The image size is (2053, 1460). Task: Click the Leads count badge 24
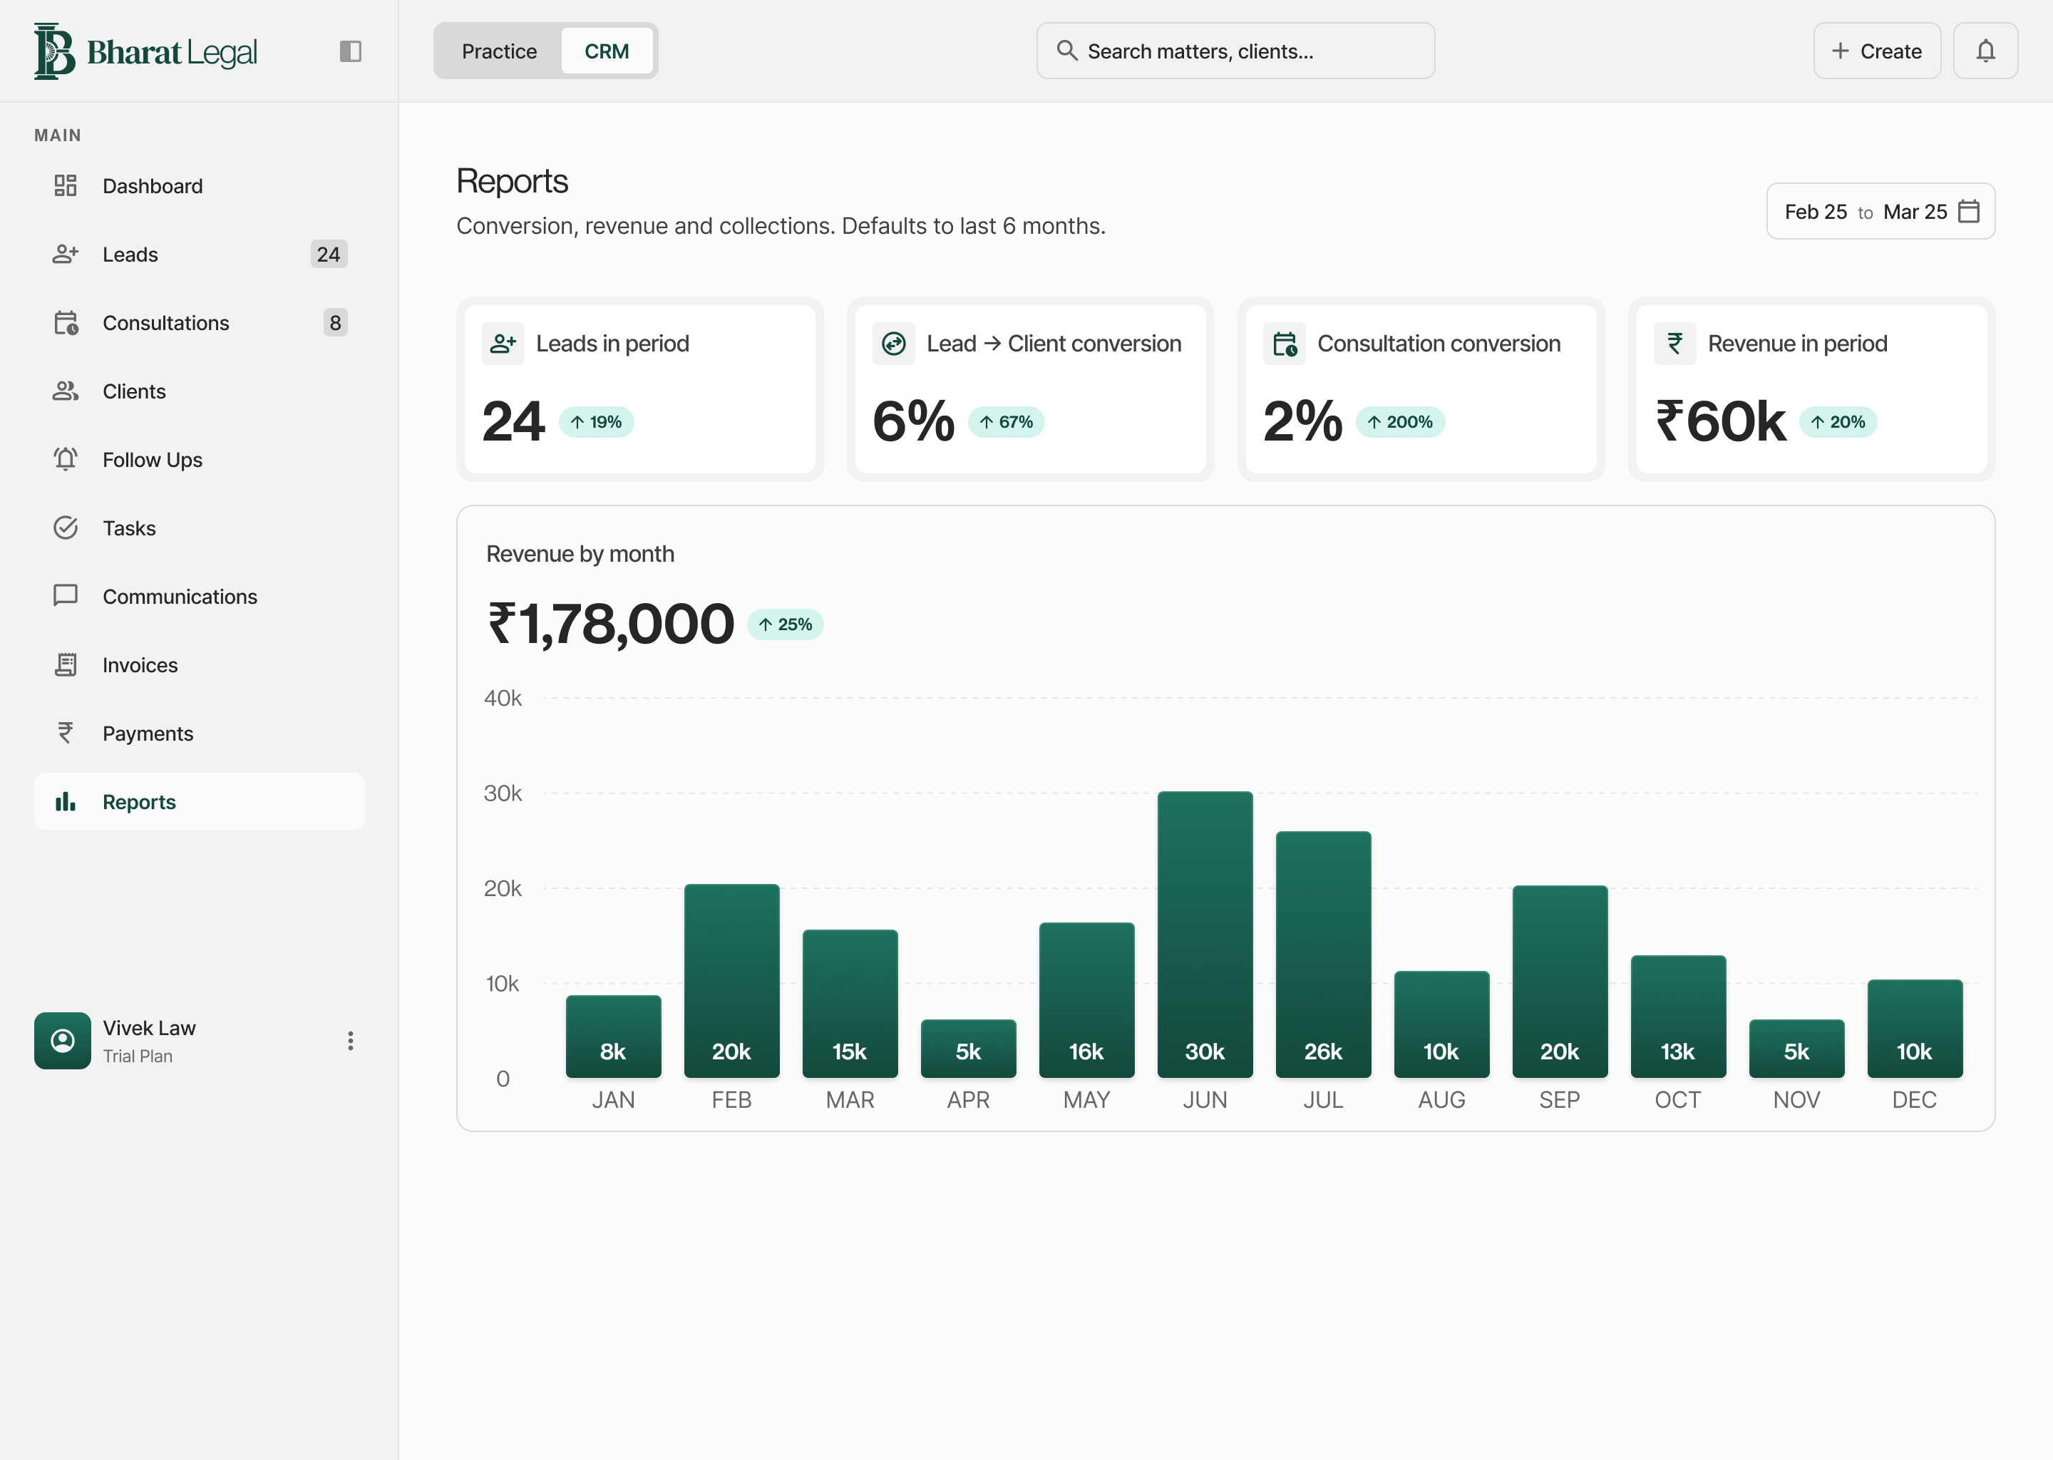(328, 254)
